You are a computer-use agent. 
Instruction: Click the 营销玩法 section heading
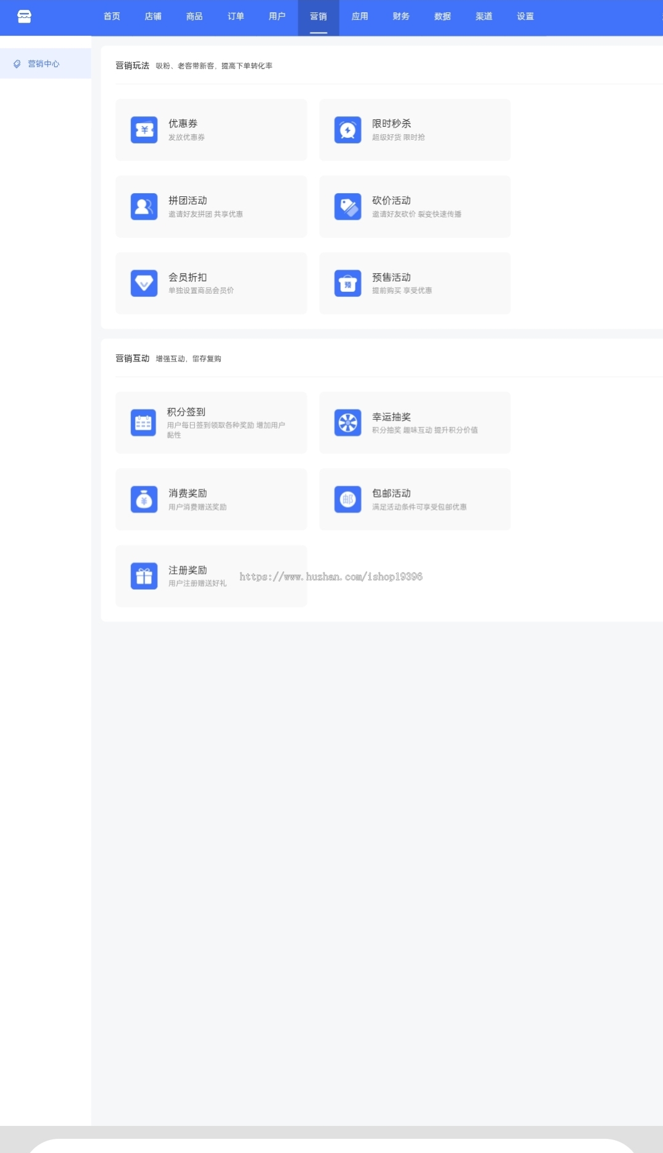(132, 65)
